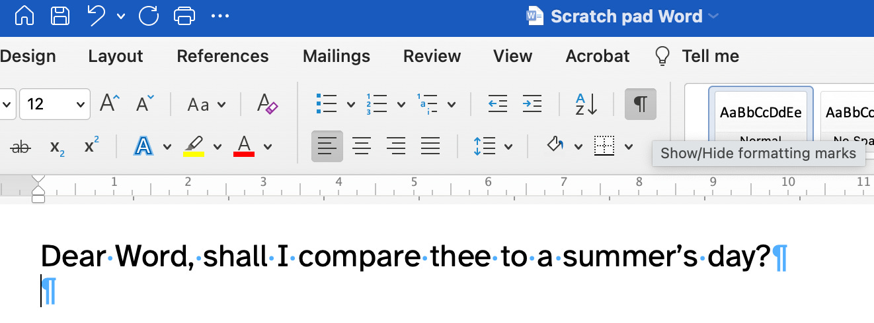Open the text effects dropdown arrow
The height and width of the screenshot is (323, 874).
coord(167,146)
